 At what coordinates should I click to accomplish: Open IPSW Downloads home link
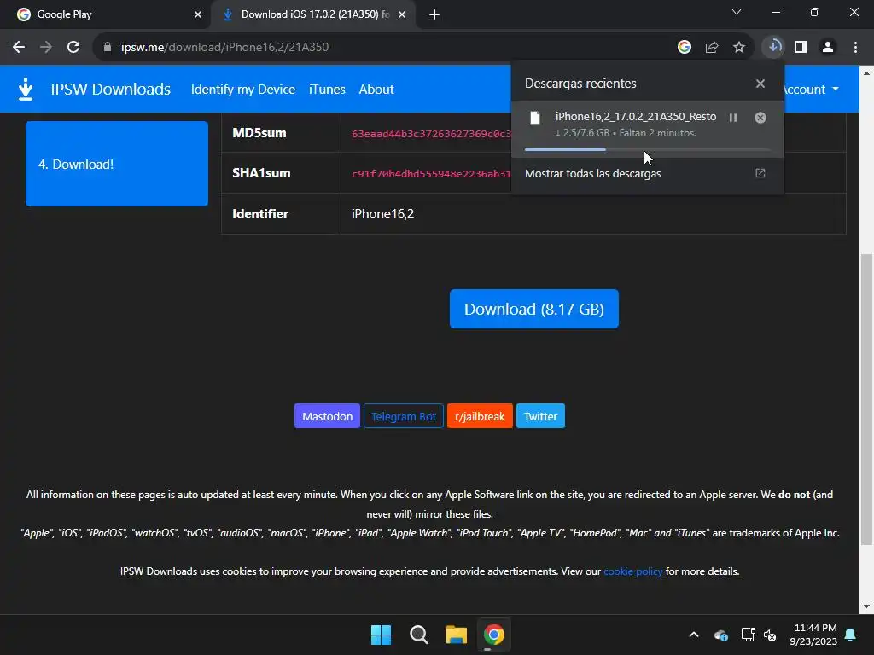[110, 89]
